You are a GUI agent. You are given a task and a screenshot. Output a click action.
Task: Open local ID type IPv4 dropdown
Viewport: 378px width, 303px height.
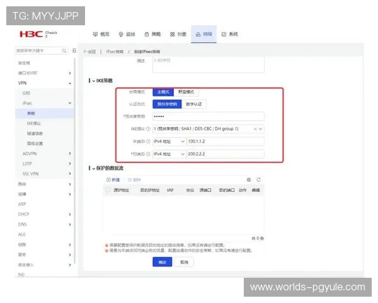[169, 141]
